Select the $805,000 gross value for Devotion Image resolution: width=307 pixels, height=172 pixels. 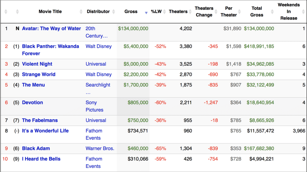(138, 102)
